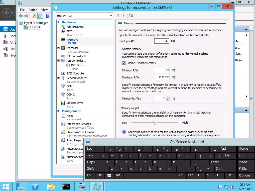The image size is (255, 191).
Task: Click Show/Hide Console Tree toolbar icon
Action: click(40, 16)
